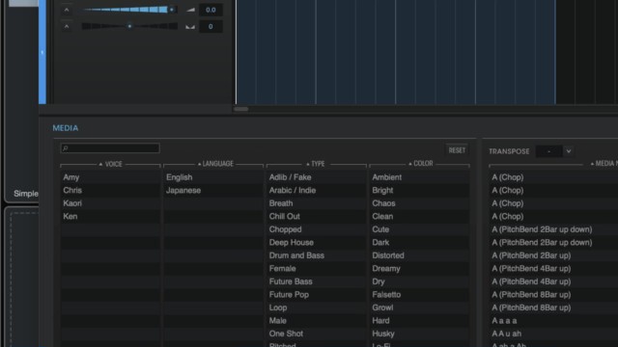Click the pan value field 0
The width and height of the screenshot is (618, 347).
(x=211, y=26)
